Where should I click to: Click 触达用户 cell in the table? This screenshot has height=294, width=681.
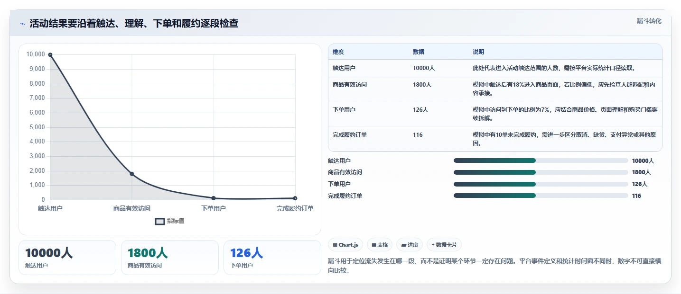(344, 68)
